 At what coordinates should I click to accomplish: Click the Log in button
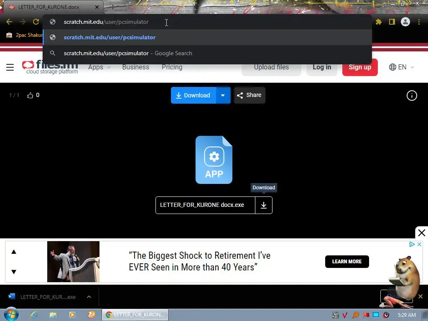[322, 67]
